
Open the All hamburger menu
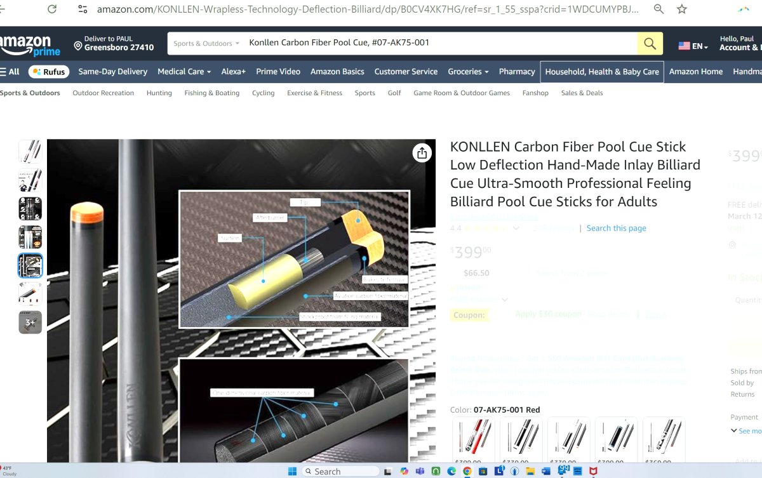click(x=10, y=72)
